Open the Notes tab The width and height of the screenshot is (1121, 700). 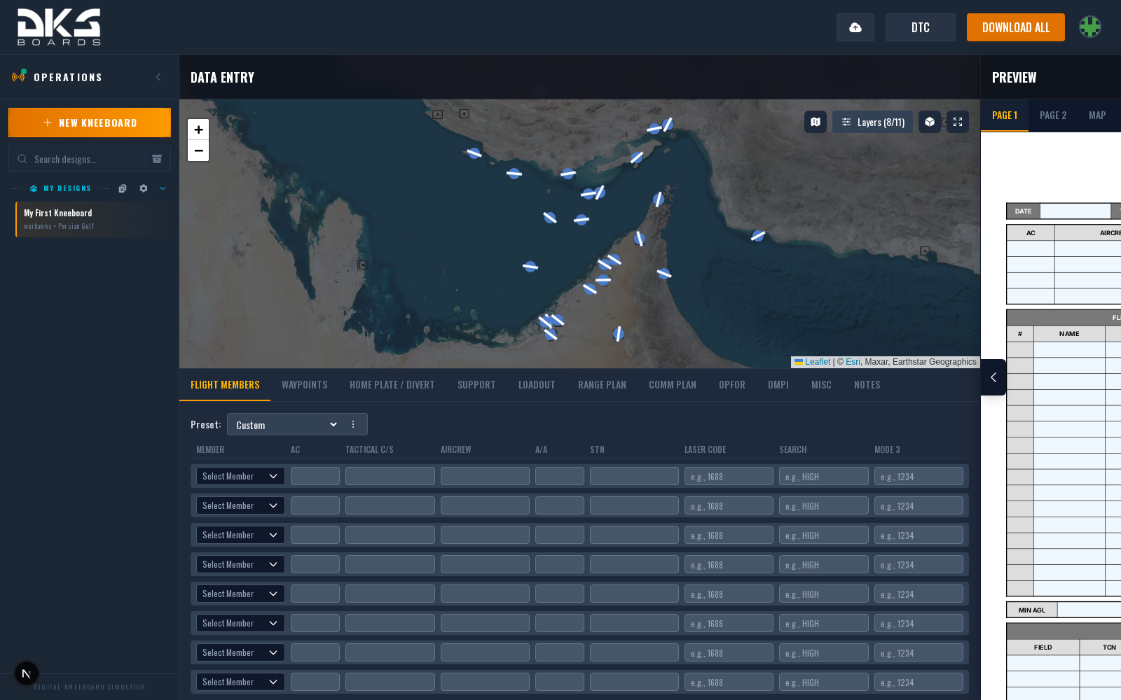pyautogui.click(x=867, y=385)
